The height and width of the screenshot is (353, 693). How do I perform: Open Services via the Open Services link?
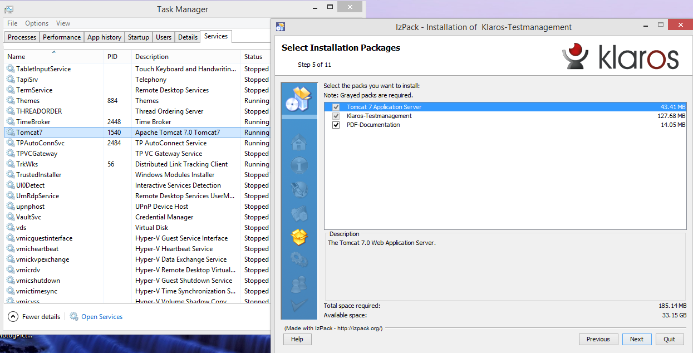pyautogui.click(x=101, y=317)
